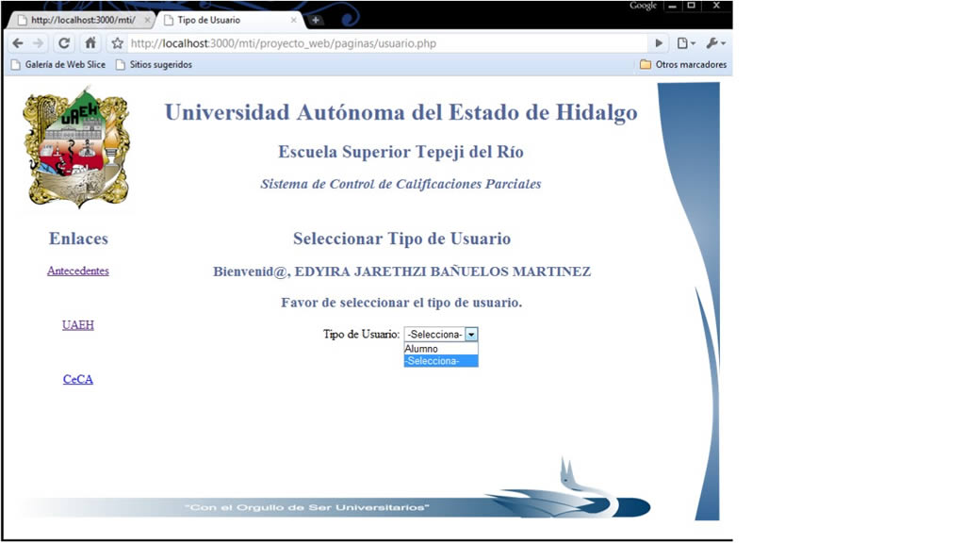This screenshot has width=965, height=543.
Task: Open a new tab with plus button
Action: coord(316,21)
